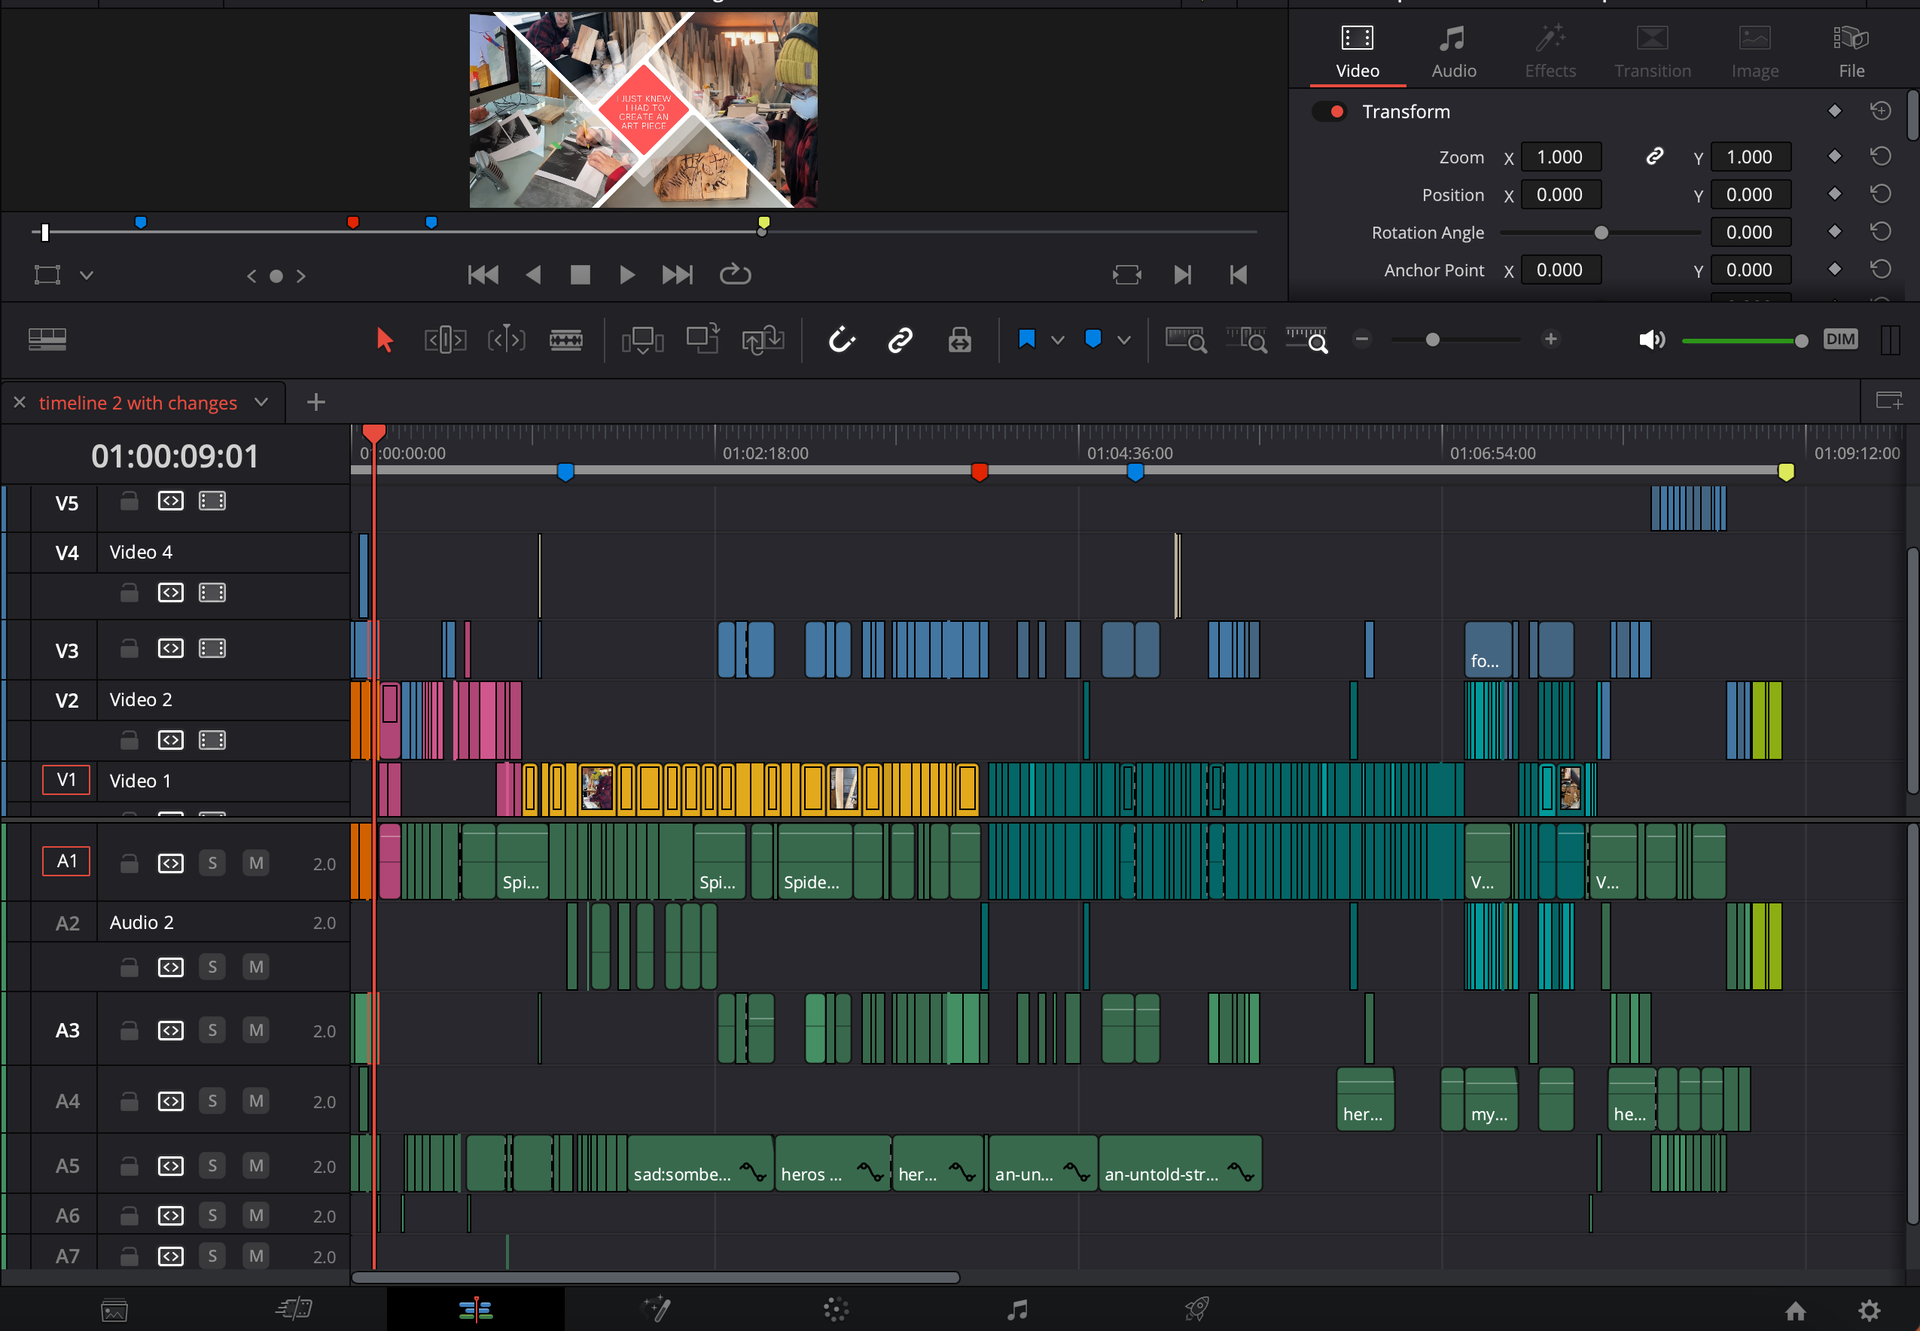The width and height of the screenshot is (1920, 1331).
Task: Click the position lock icon
Action: coord(959,340)
